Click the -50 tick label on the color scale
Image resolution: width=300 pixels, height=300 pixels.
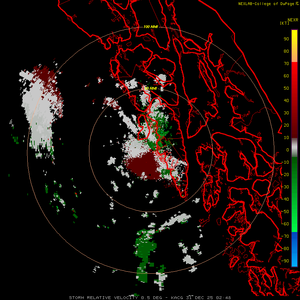pos(285,212)
